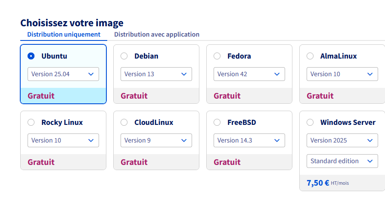Select the Rocky Linux radio button
Image resolution: width=385 pixels, height=214 pixels.
[x=31, y=122]
